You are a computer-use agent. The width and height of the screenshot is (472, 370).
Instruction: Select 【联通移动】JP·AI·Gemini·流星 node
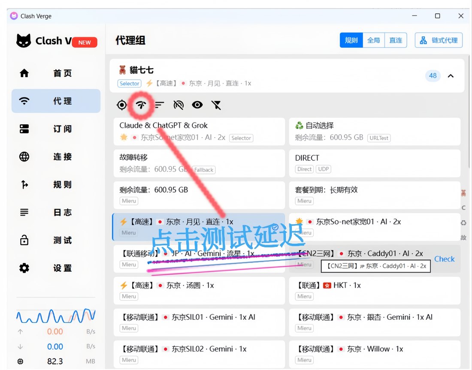(x=199, y=259)
